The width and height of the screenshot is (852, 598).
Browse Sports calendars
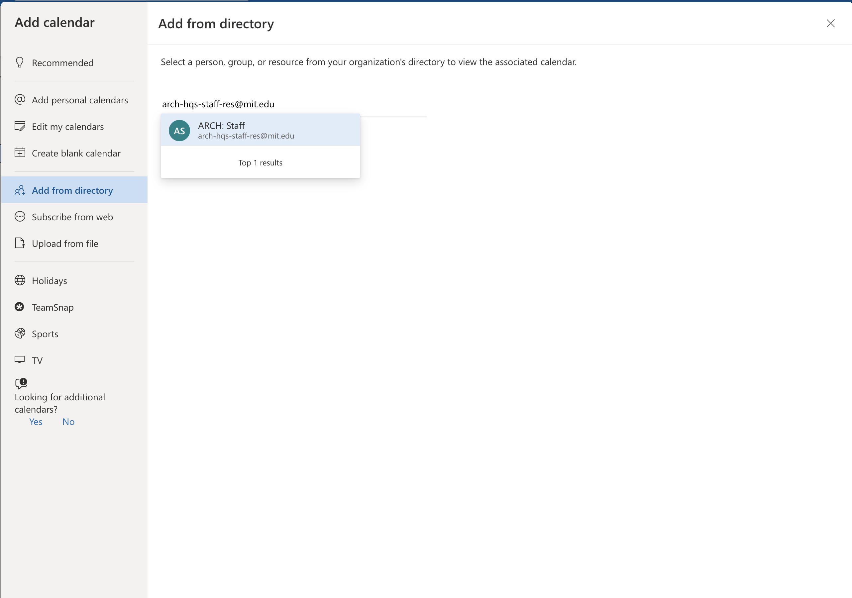[x=74, y=334]
